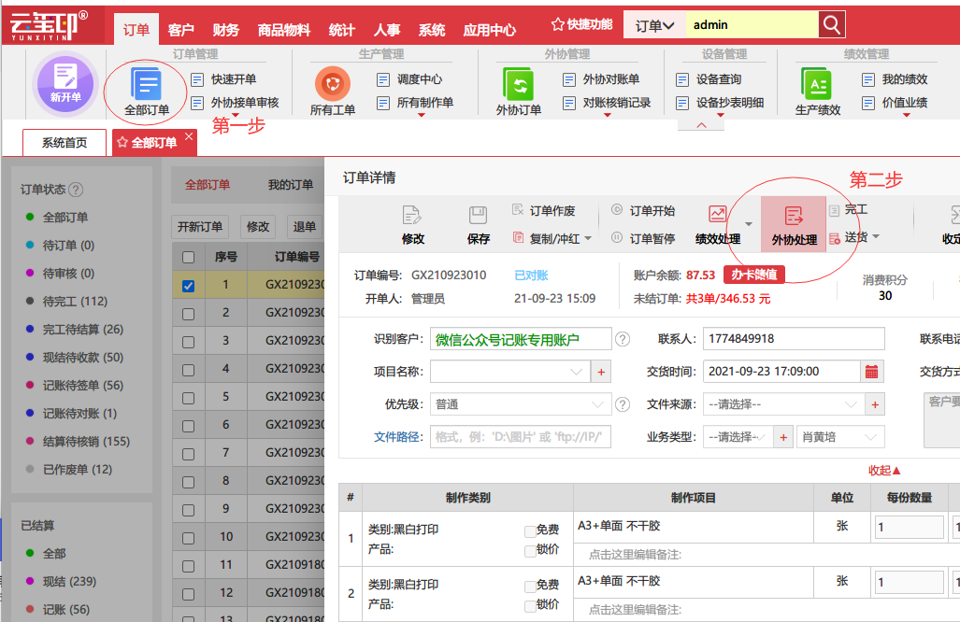960x622 pixels.
Task: Click the 保存 disk icon
Action: [x=479, y=216]
